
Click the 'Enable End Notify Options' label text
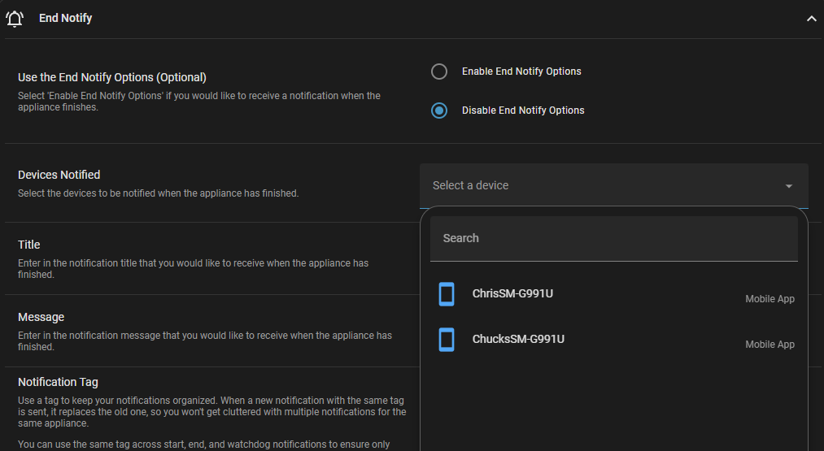[x=521, y=72]
